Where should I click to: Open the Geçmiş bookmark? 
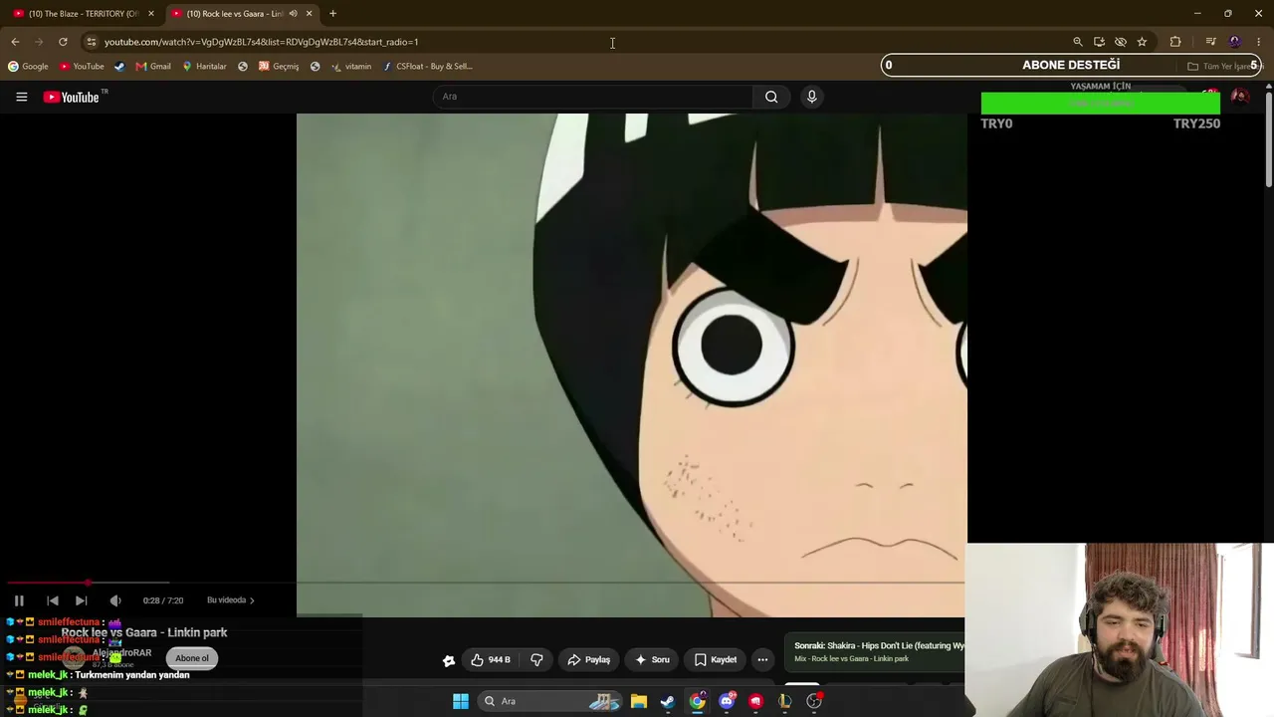click(x=279, y=66)
